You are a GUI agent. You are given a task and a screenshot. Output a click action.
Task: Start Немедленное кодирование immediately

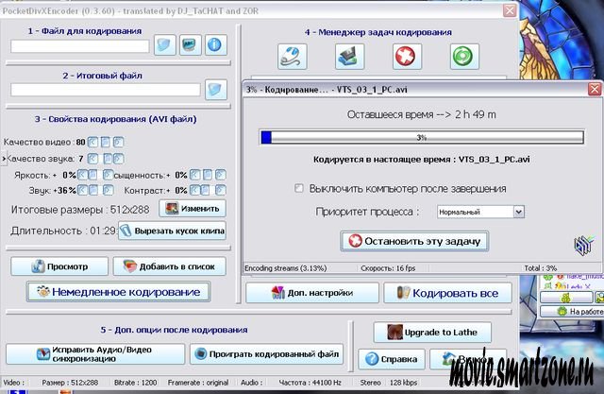click(x=118, y=292)
